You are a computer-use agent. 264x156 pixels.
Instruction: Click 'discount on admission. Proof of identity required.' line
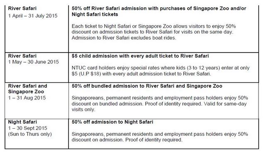click(x=127, y=140)
